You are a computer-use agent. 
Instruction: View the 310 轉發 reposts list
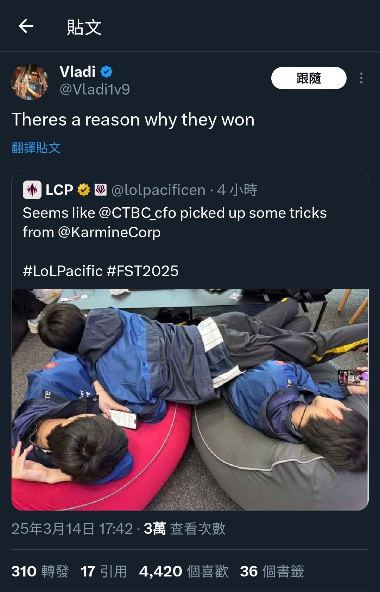coord(40,571)
